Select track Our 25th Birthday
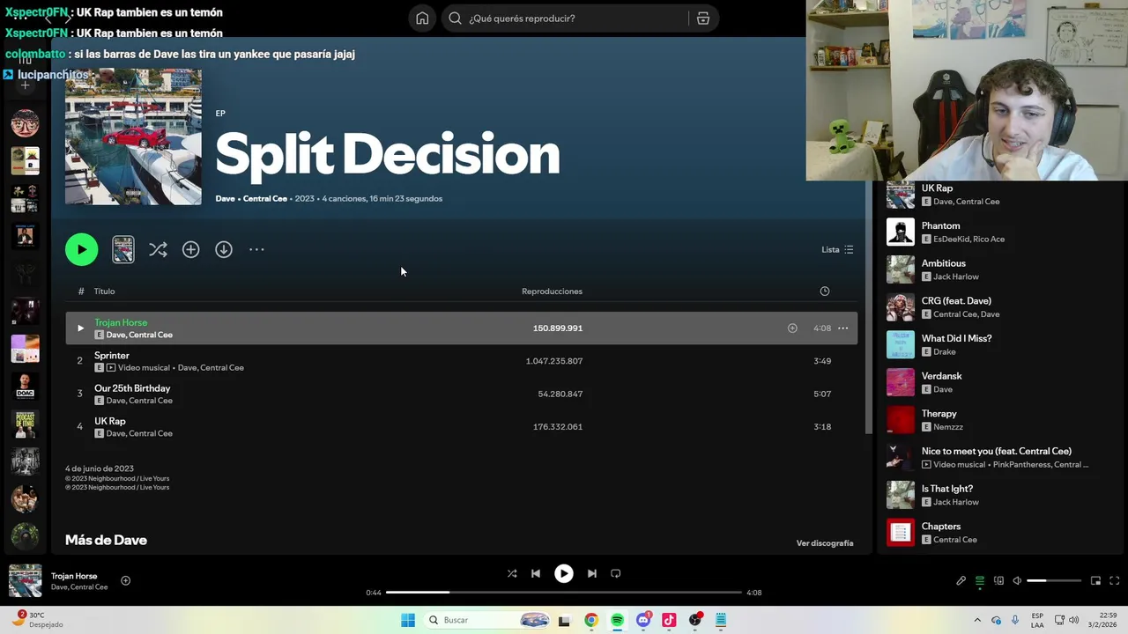This screenshot has height=634, width=1128. point(132,388)
